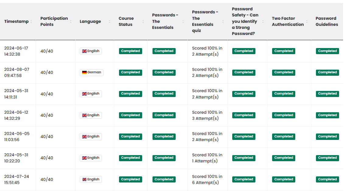
Task: Click Two Factor Completed badge in first row
Action: [x=283, y=51]
